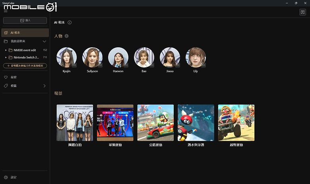Open the ball sports scene album
The height and width of the screenshot is (184, 310).
point(115,123)
